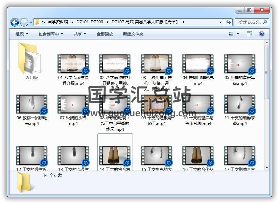Select D7101-D7200 in the address breadcrumb
The height and width of the screenshot is (204, 279).
tap(90, 22)
